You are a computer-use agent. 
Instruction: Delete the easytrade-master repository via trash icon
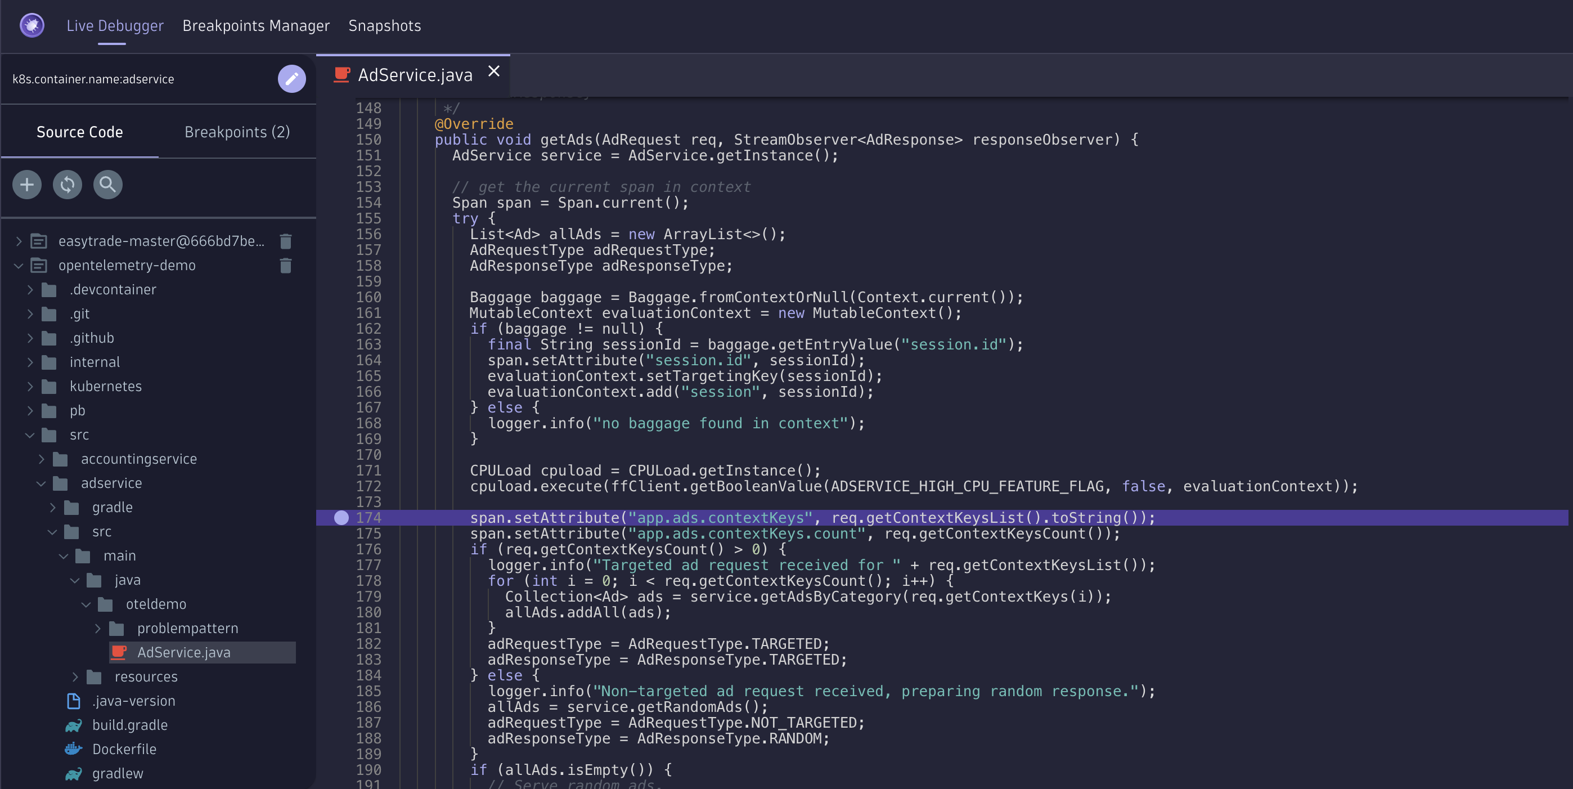click(285, 241)
